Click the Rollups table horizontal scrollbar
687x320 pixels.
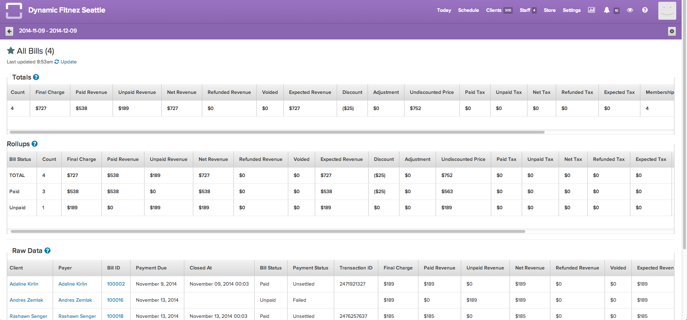[268, 231]
